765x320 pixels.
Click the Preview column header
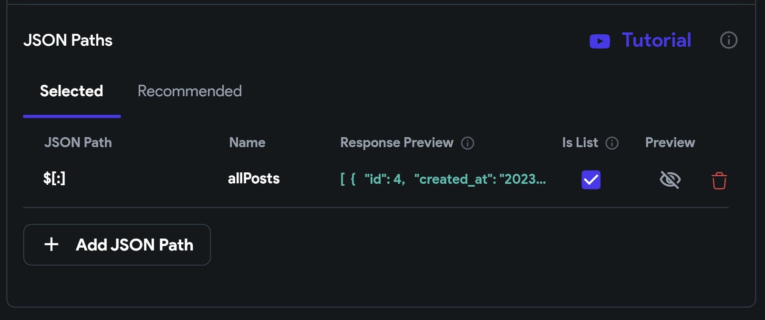click(670, 142)
